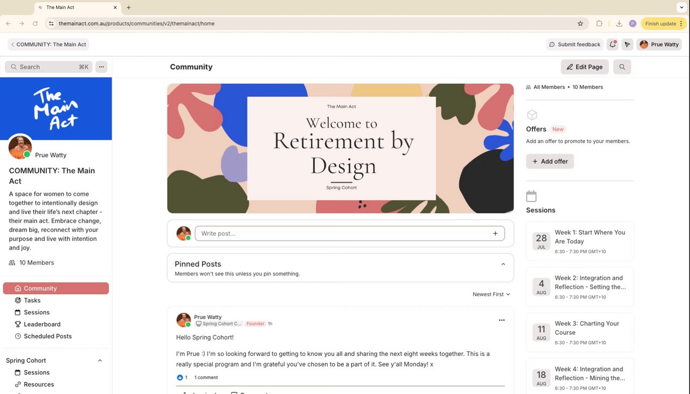The height and width of the screenshot is (394, 690).
Task: Click the Write post input
Action: pos(350,234)
